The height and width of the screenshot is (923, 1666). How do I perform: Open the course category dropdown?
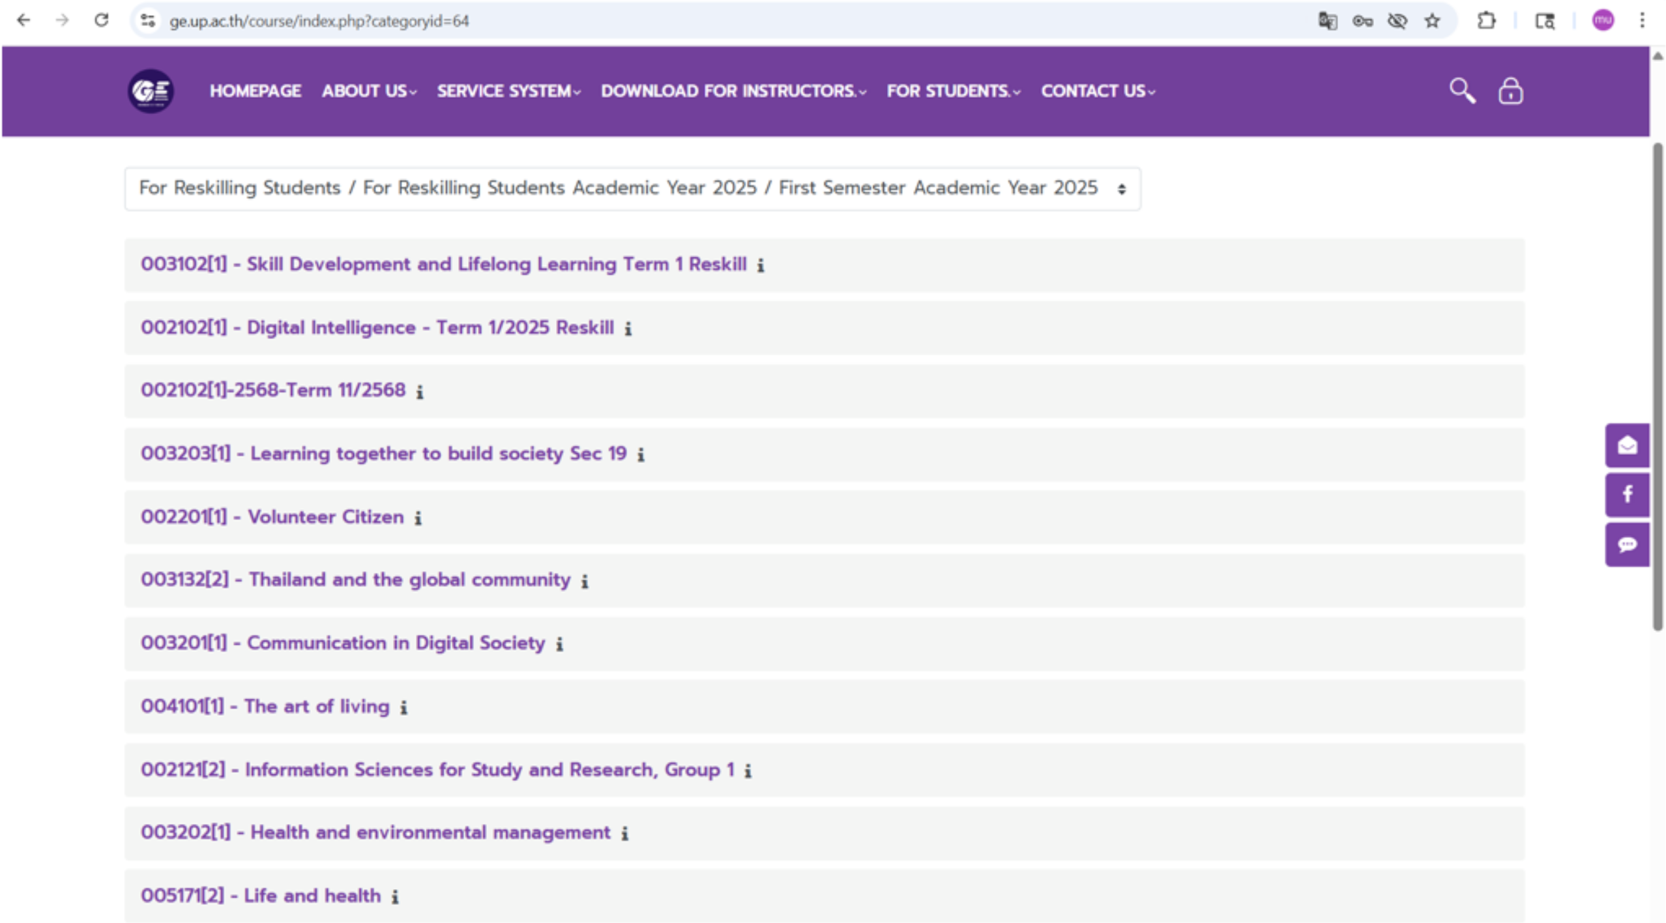(x=632, y=188)
